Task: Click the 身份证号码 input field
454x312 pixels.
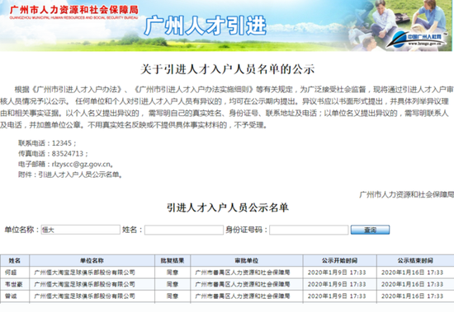Action: (309, 230)
